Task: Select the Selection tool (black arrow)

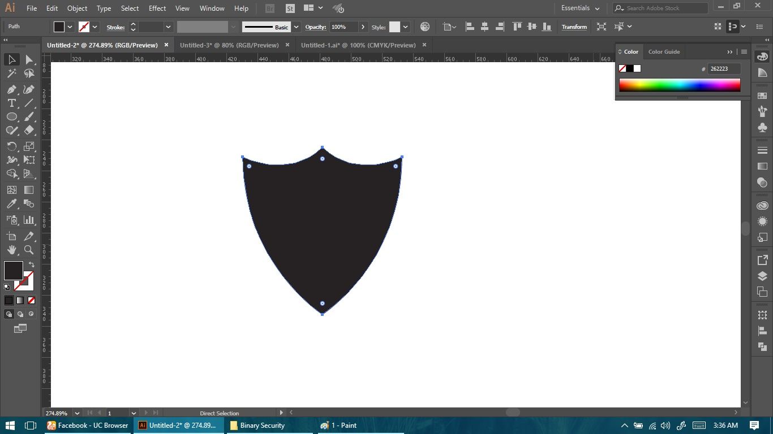Action: [x=11, y=59]
